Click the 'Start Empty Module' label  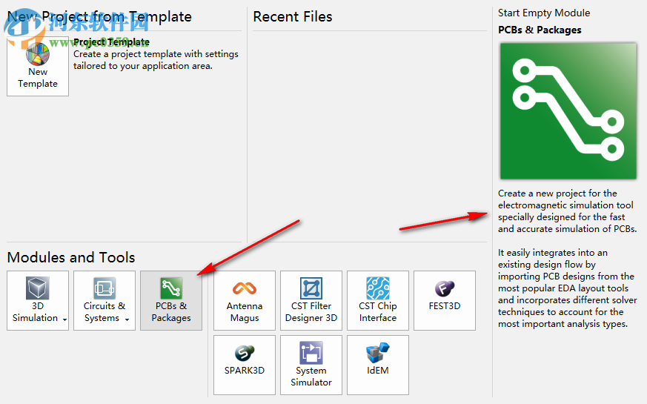[x=544, y=13]
